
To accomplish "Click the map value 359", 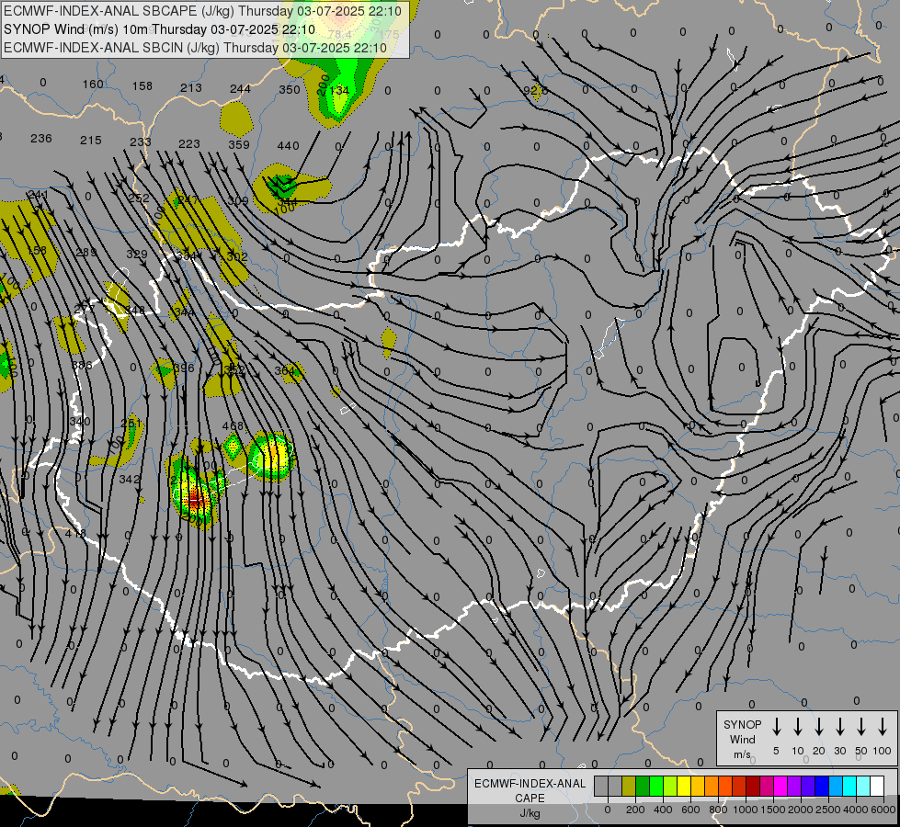I will coord(239,144).
